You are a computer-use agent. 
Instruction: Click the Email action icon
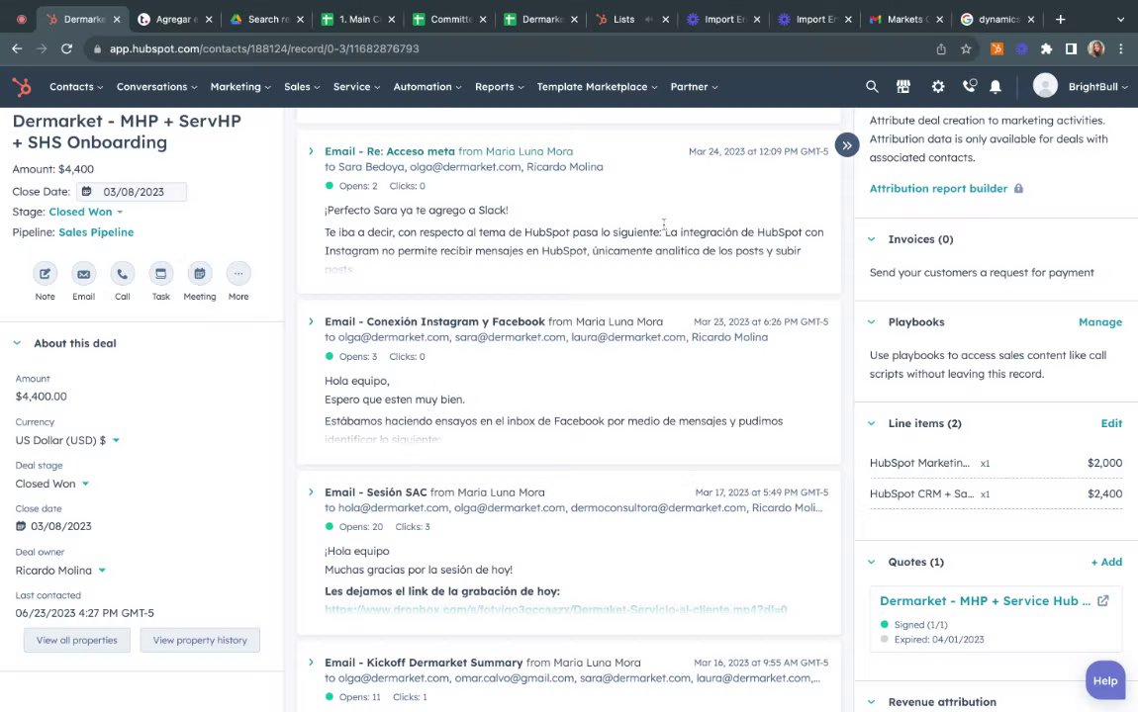point(83,273)
